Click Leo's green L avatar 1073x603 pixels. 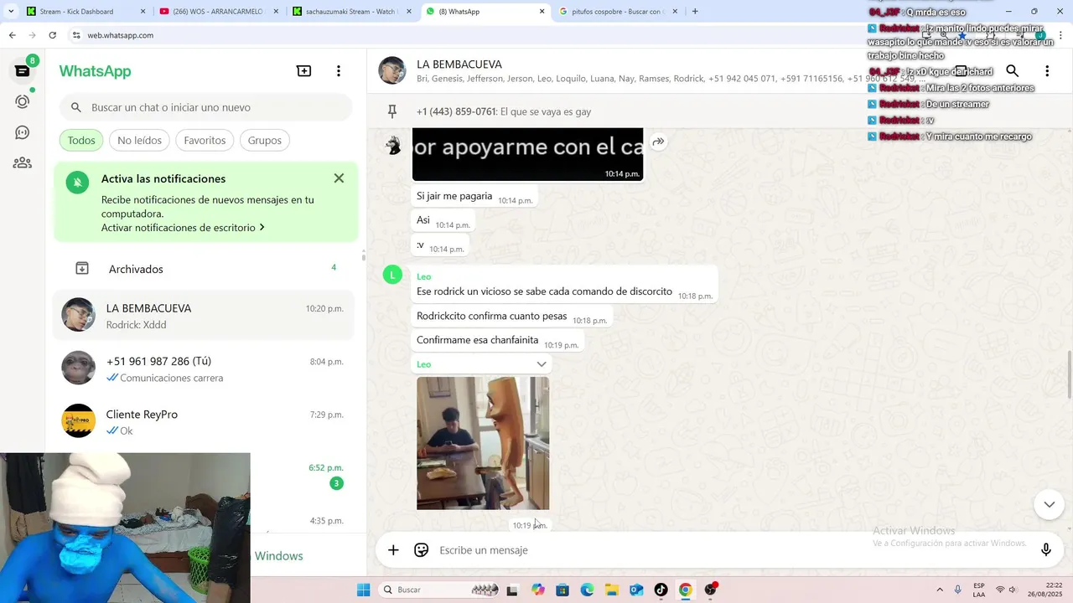(x=392, y=275)
